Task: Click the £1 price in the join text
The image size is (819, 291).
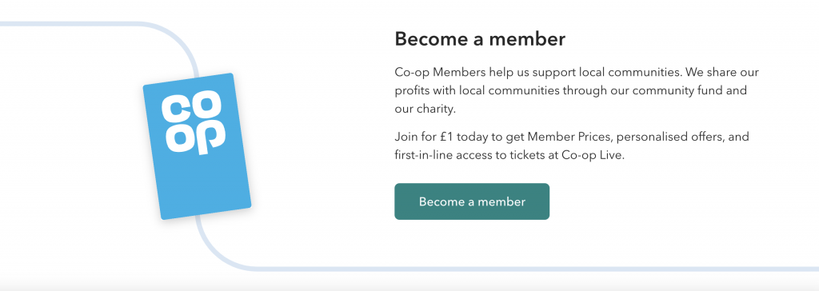Action: coord(447,137)
